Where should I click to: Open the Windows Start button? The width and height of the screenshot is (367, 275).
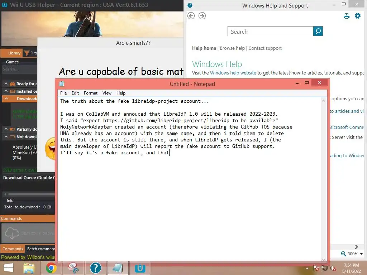(9, 268)
